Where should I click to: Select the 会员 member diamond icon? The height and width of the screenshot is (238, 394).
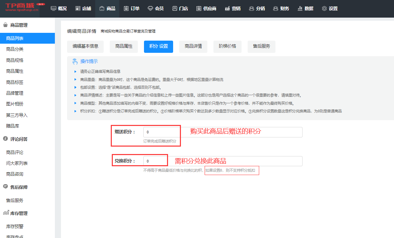[x=150, y=8]
